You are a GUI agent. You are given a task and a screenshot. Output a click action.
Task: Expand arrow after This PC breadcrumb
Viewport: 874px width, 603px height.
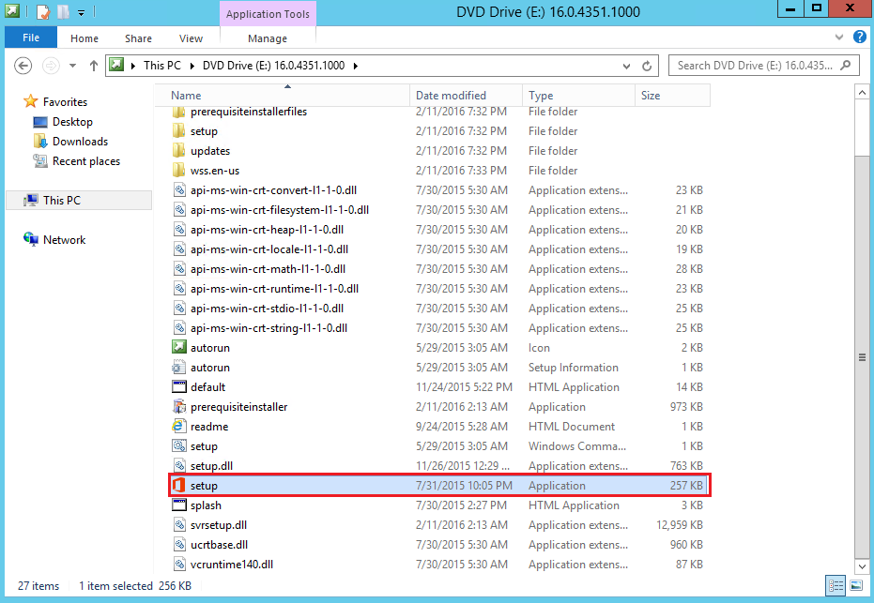coord(192,66)
